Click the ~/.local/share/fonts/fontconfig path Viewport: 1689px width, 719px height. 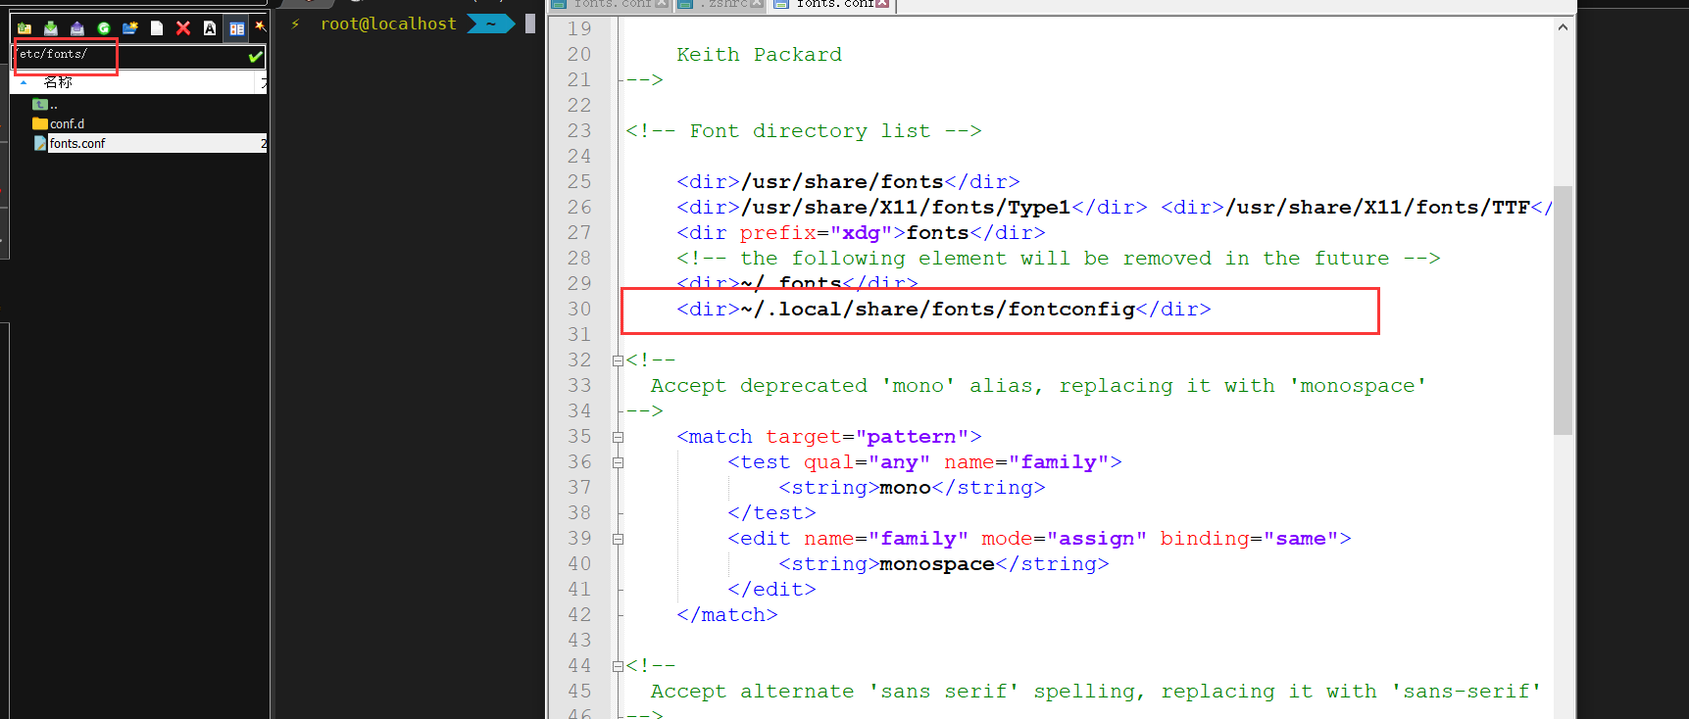pyautogui.click(x=938, y=310)
